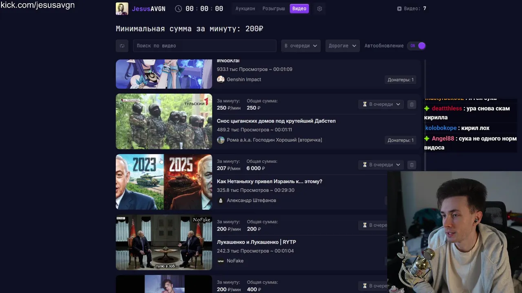
Task: Click the refresh icon left of search
Action: [x=122, y=46]
